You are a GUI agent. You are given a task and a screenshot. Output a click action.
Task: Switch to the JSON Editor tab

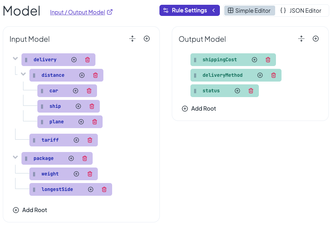[x=301, y=11]
